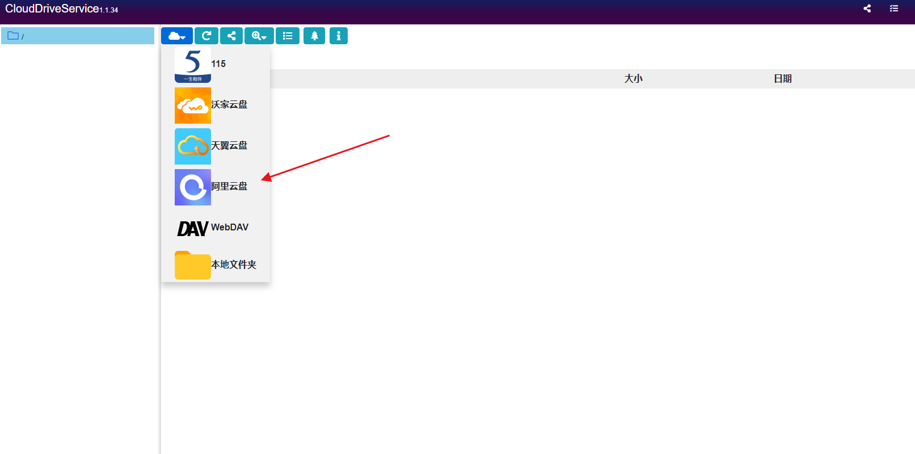Open the task list icon in header
915x454 pixels.
[894, 9]
